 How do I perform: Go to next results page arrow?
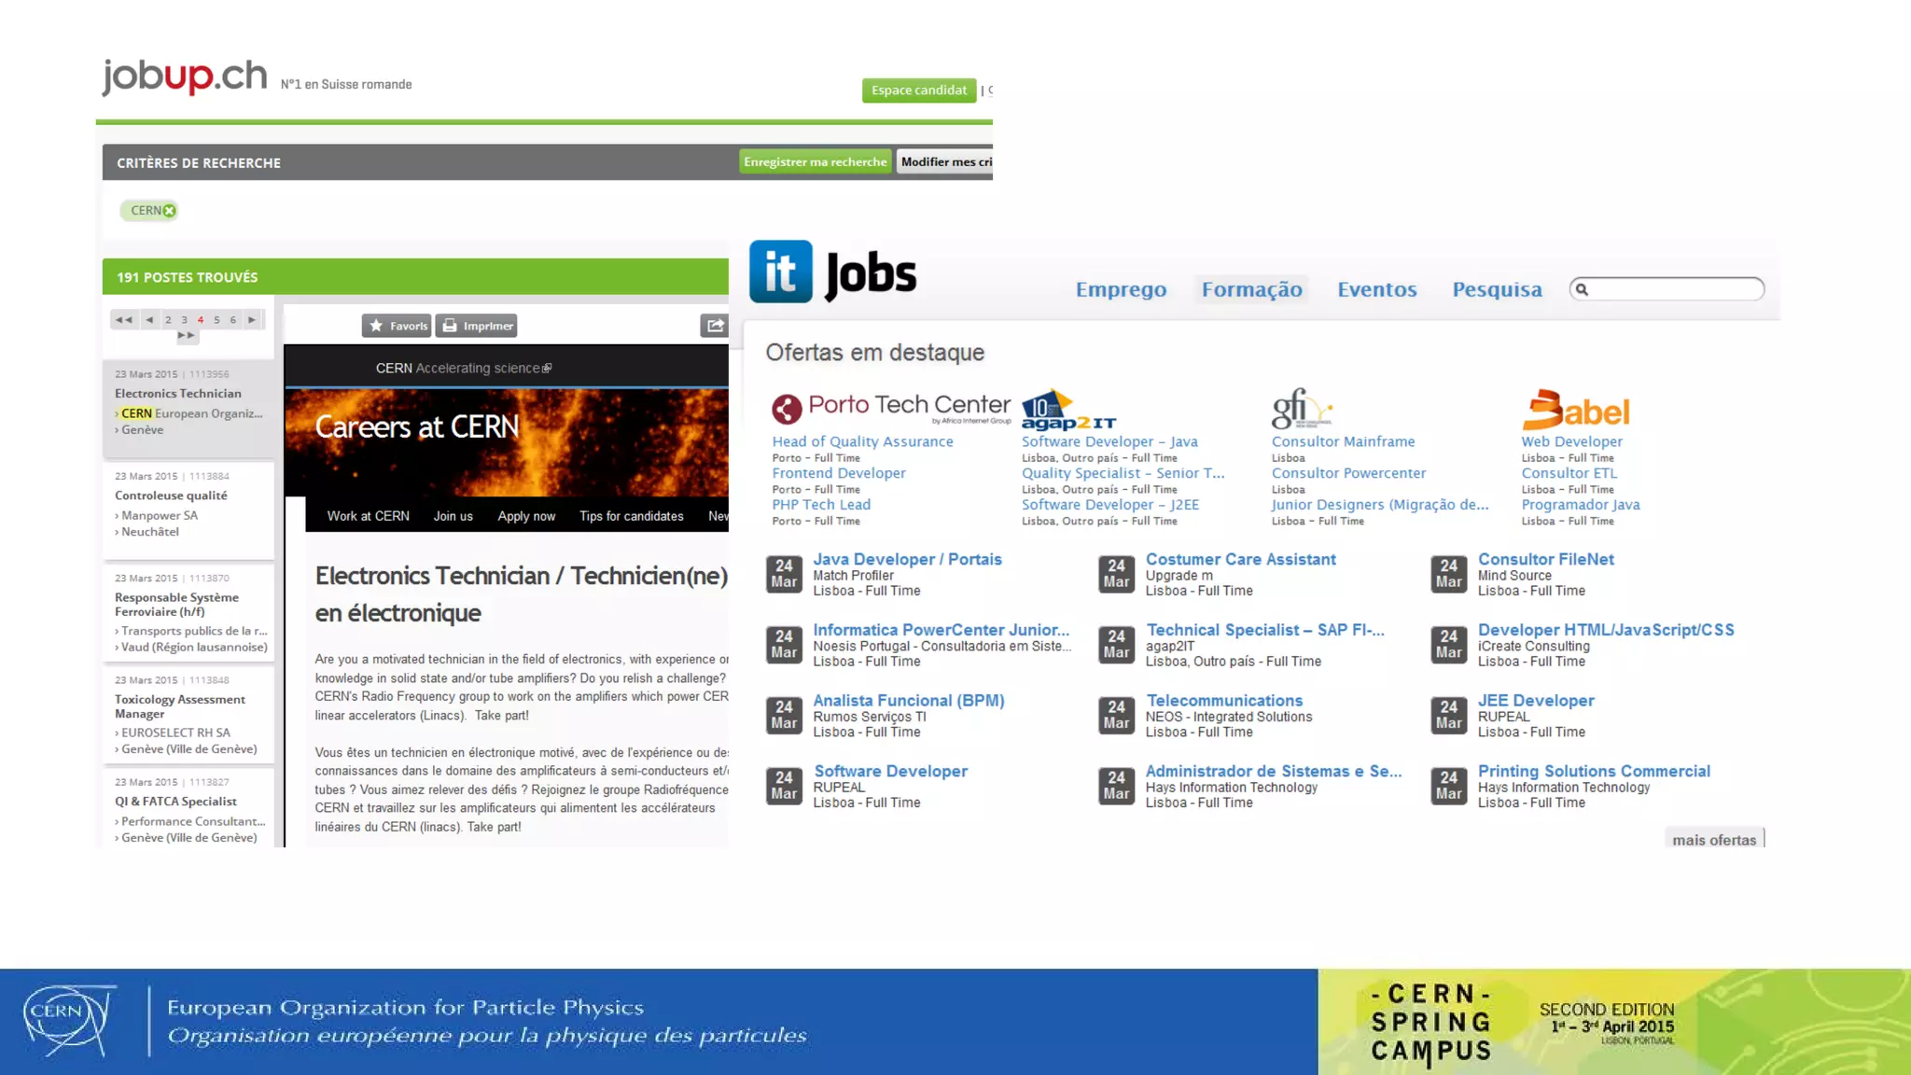[x=252, y=320]
